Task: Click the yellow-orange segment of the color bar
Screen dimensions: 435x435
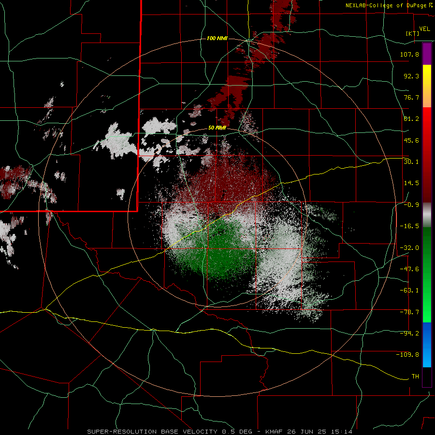Action: point(427,86)
